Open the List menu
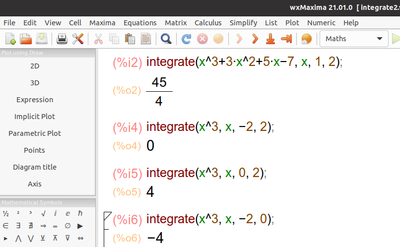Image resolution: width=400 pixels, height=247 pixels. pyautogui.click(x=271, y=23)
